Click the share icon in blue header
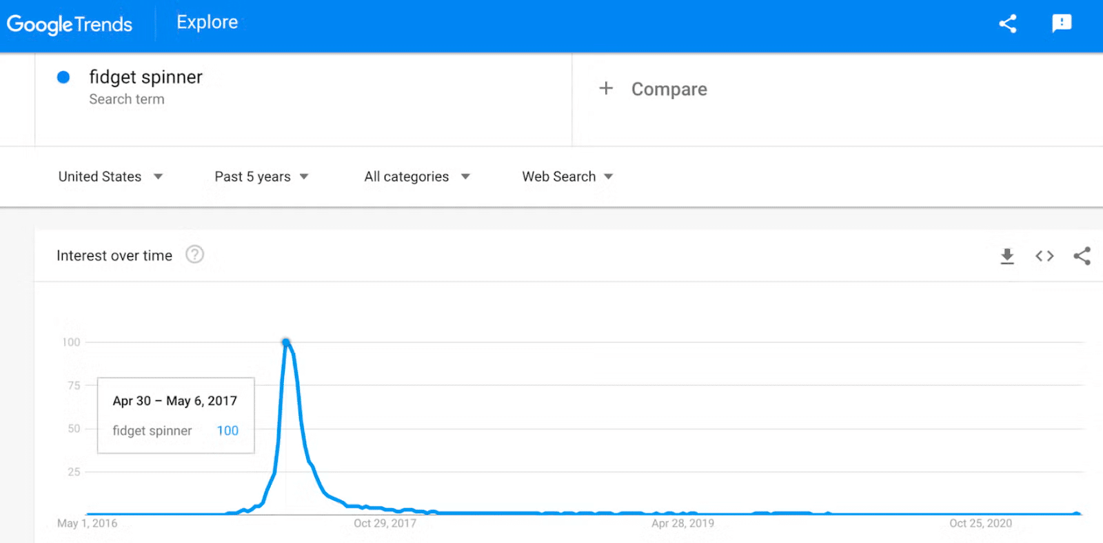Screen dimensions: 1103x543 point(1008,23)
